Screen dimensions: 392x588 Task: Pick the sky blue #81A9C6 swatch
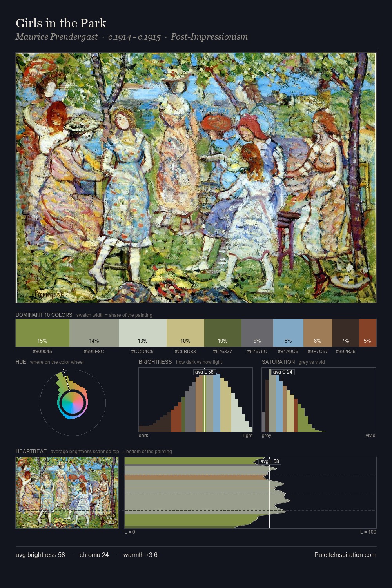coord(288,333)
